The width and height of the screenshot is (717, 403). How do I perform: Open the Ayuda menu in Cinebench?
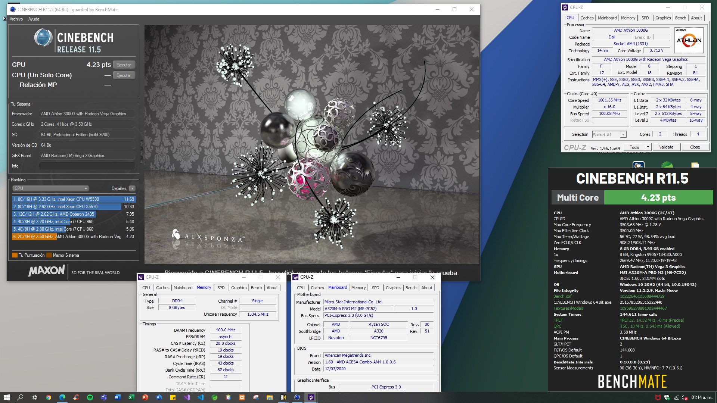(34, 19)
